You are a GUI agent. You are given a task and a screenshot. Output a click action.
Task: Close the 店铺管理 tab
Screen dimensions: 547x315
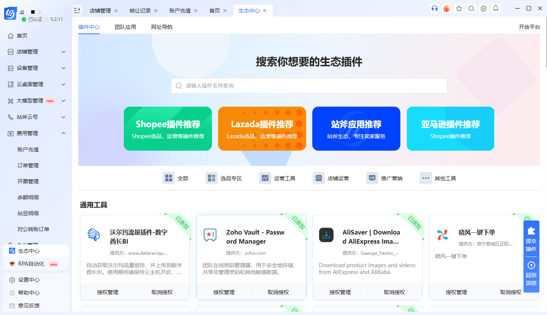pos(116,11)
